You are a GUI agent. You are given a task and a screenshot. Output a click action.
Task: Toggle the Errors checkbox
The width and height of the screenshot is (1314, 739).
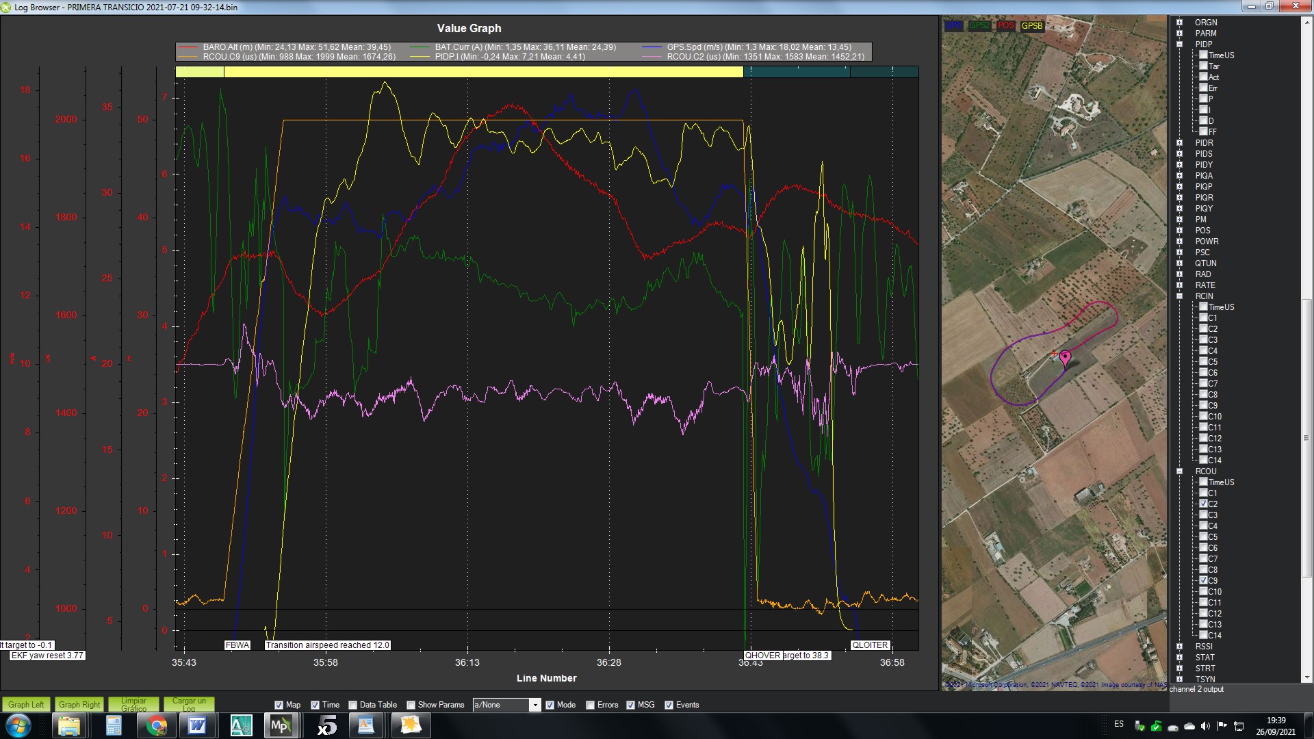[x=591, y=705]
